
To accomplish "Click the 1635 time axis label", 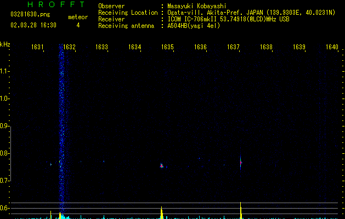I will [167, 47].
